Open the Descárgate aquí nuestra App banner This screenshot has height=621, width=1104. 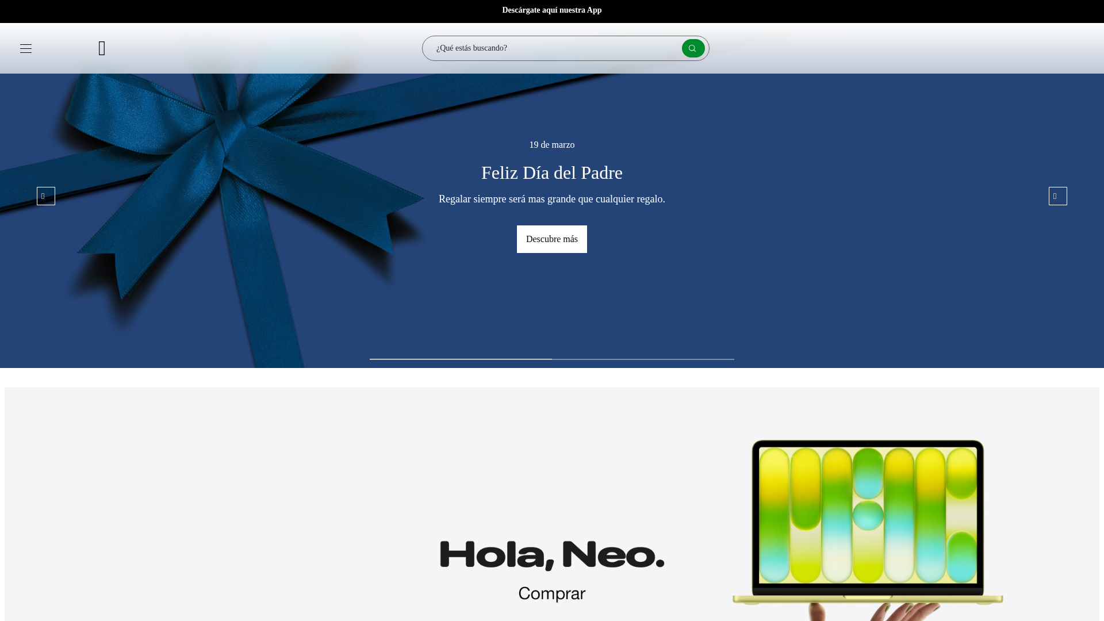click(x=551, y=10)
